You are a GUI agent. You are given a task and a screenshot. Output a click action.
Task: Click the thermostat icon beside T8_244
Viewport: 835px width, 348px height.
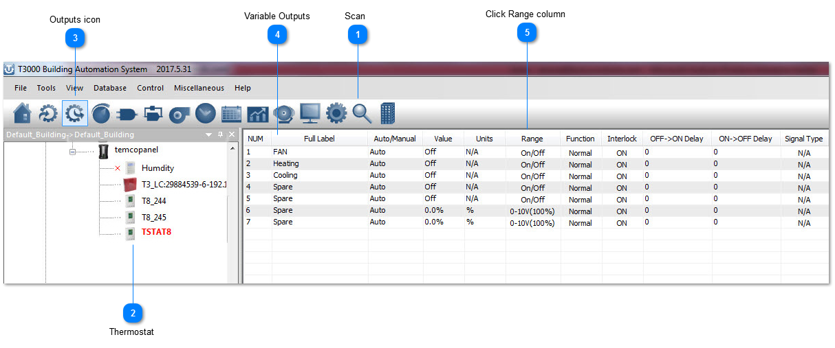tap(130, 201)
